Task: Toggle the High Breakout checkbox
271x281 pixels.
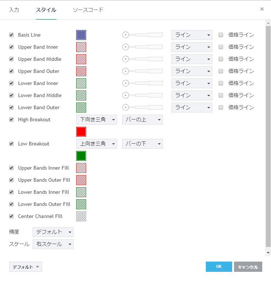Action: pos(11,120)
